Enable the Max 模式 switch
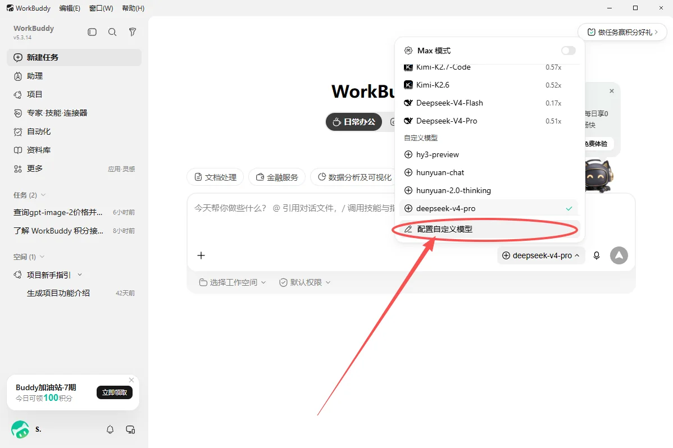Screen dimensions: 673x448 tap(569, 51)
